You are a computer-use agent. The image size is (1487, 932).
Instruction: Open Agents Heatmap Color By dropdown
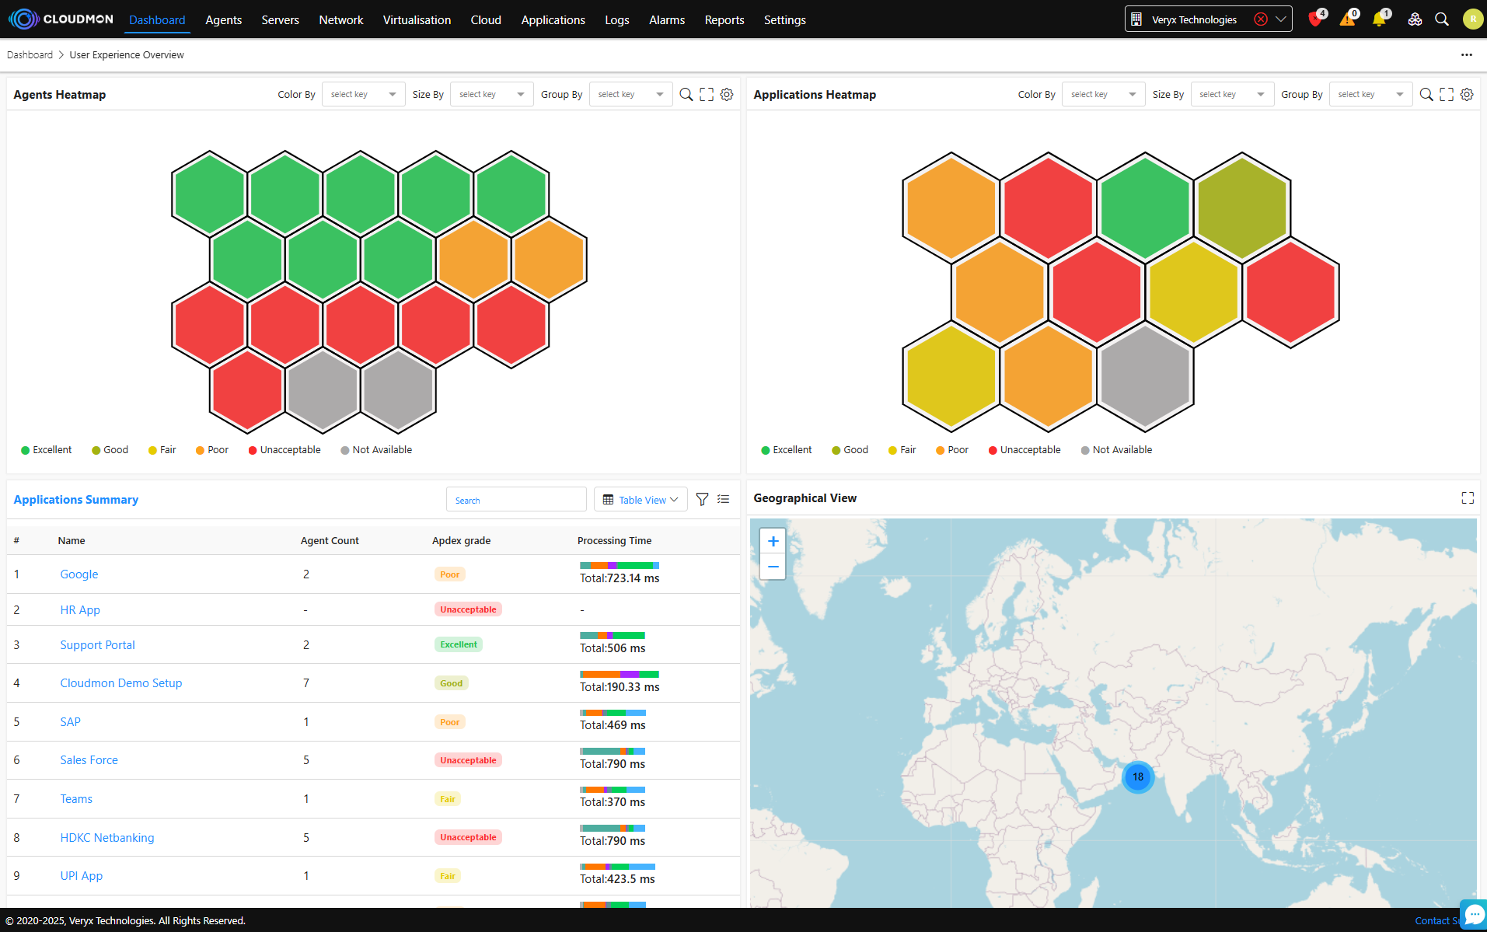click(x=363, y=95)
